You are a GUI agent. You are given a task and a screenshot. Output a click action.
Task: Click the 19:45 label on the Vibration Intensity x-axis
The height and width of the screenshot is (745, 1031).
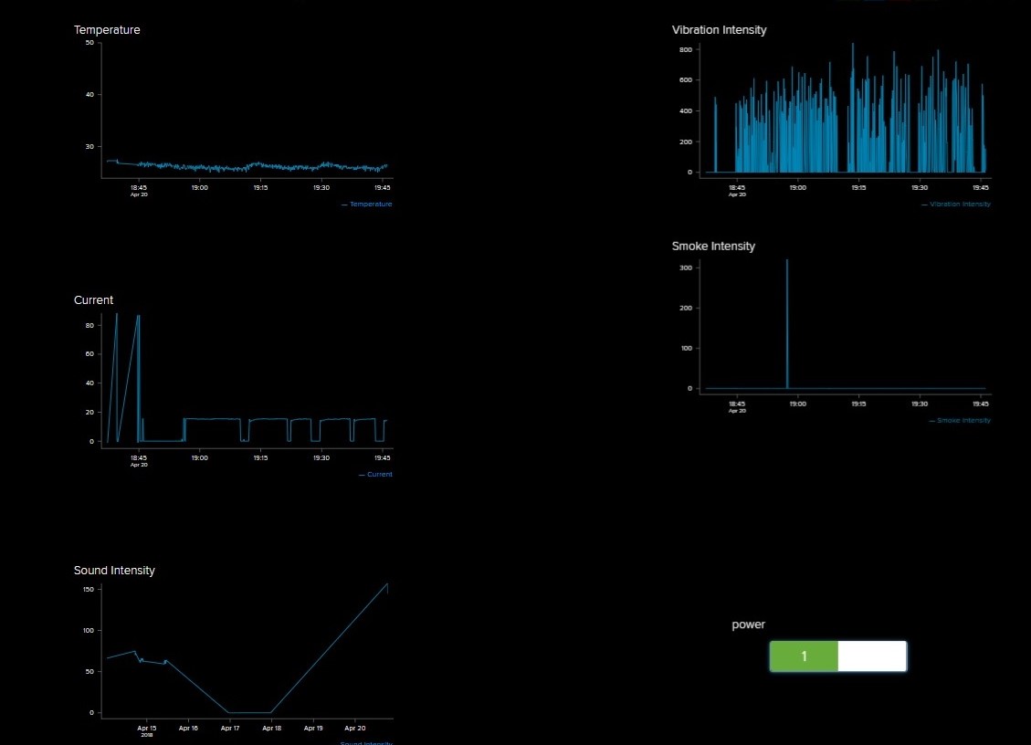pyautogui.click(x=981, y=187)
